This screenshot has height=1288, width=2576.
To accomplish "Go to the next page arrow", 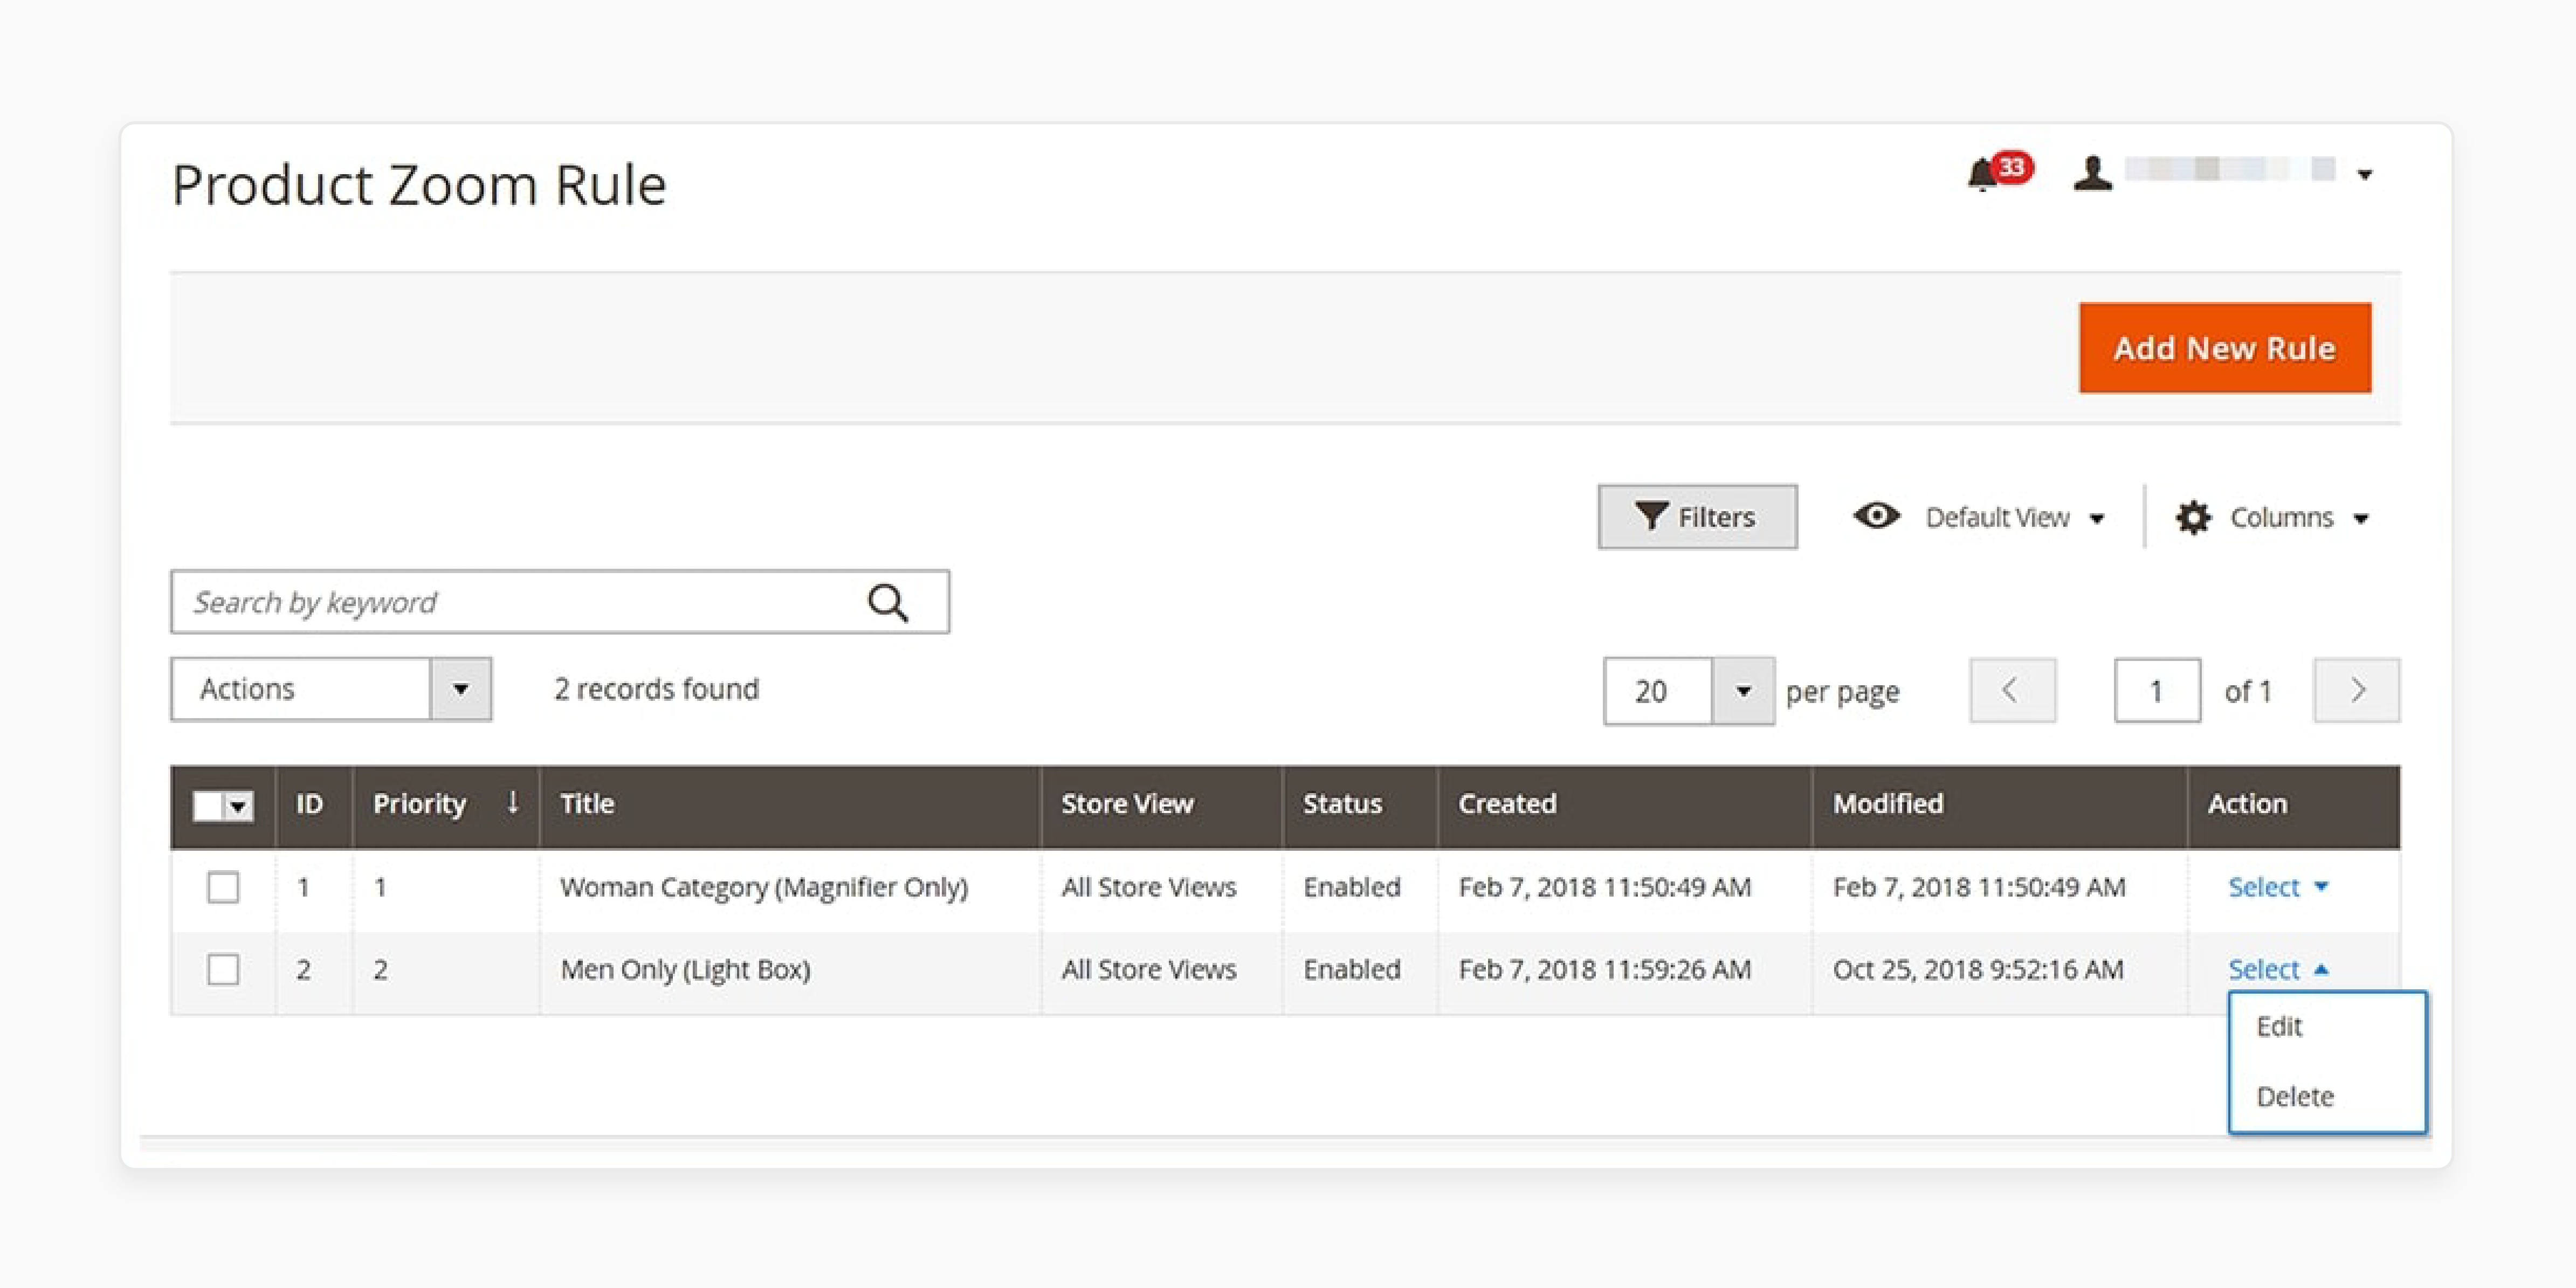I will tap(2356, 690).
